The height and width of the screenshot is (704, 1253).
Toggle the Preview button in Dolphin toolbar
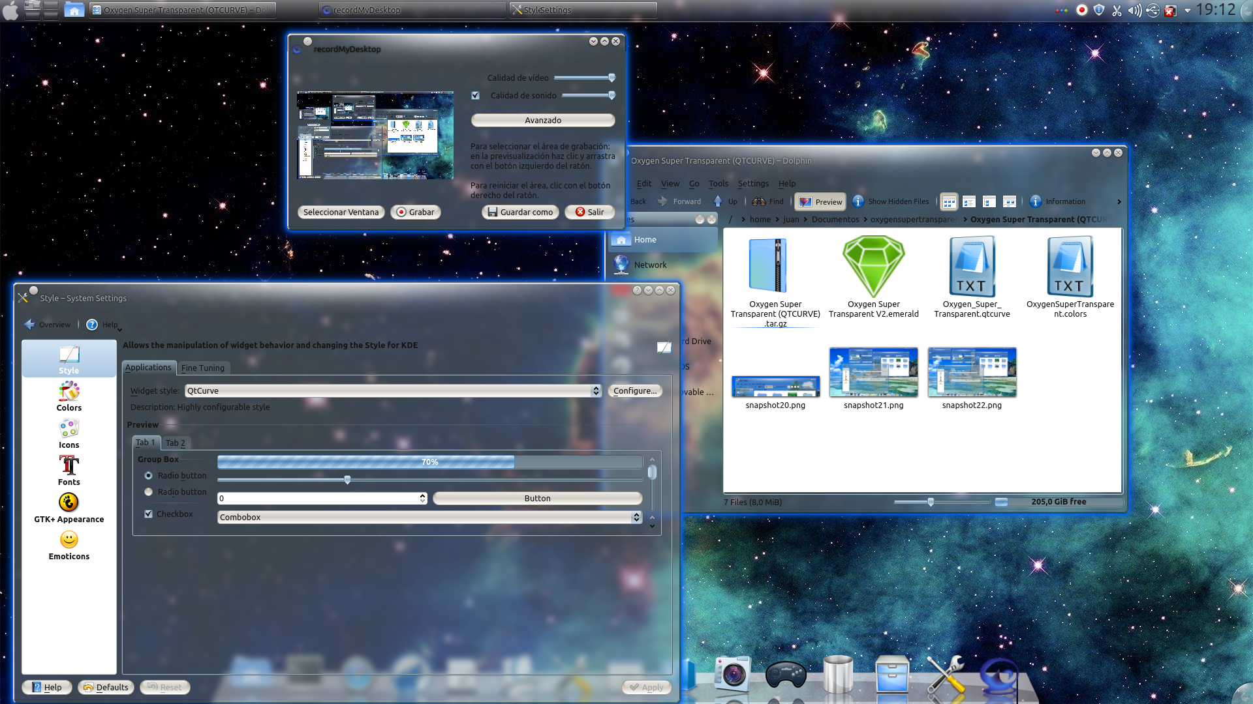pyautogui.click(x=820, y=201)
